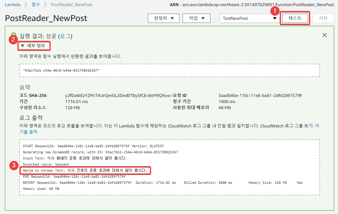The image size is (338, 214).
Task: Click the 요청 ID value in the 요약 section
Action: pyautogui.click(x=260, y=95)
